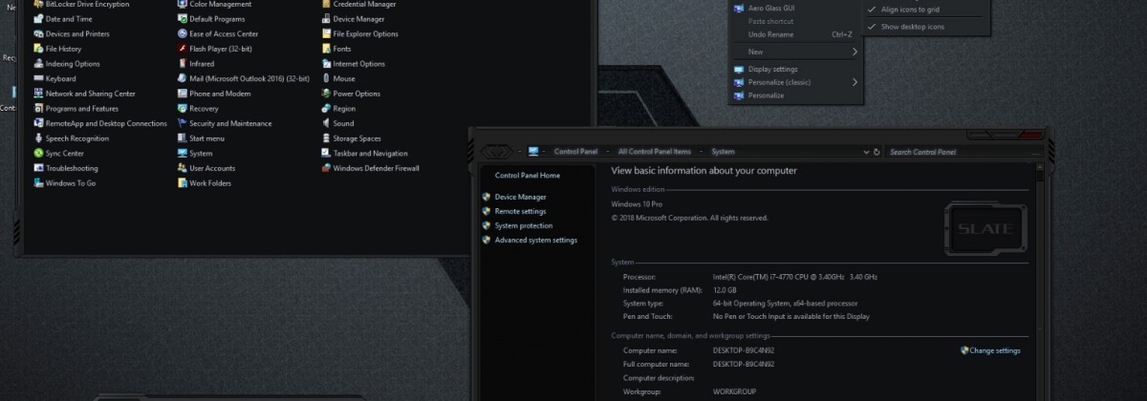Open the System item in list
This screenshot has width=1147, height=401.
coord(194,153)
